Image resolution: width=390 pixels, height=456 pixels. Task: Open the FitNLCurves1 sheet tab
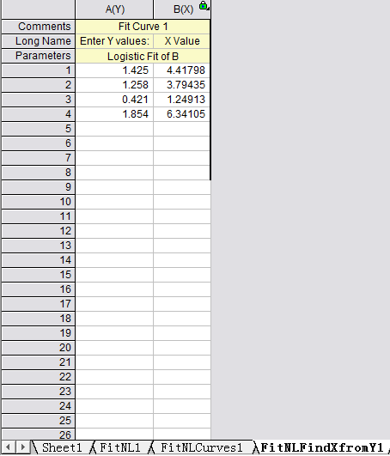201,447
